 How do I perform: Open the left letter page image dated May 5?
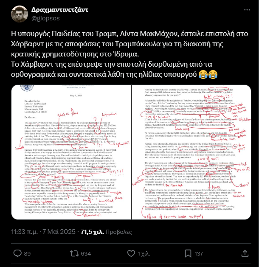[x=71, y=152]
